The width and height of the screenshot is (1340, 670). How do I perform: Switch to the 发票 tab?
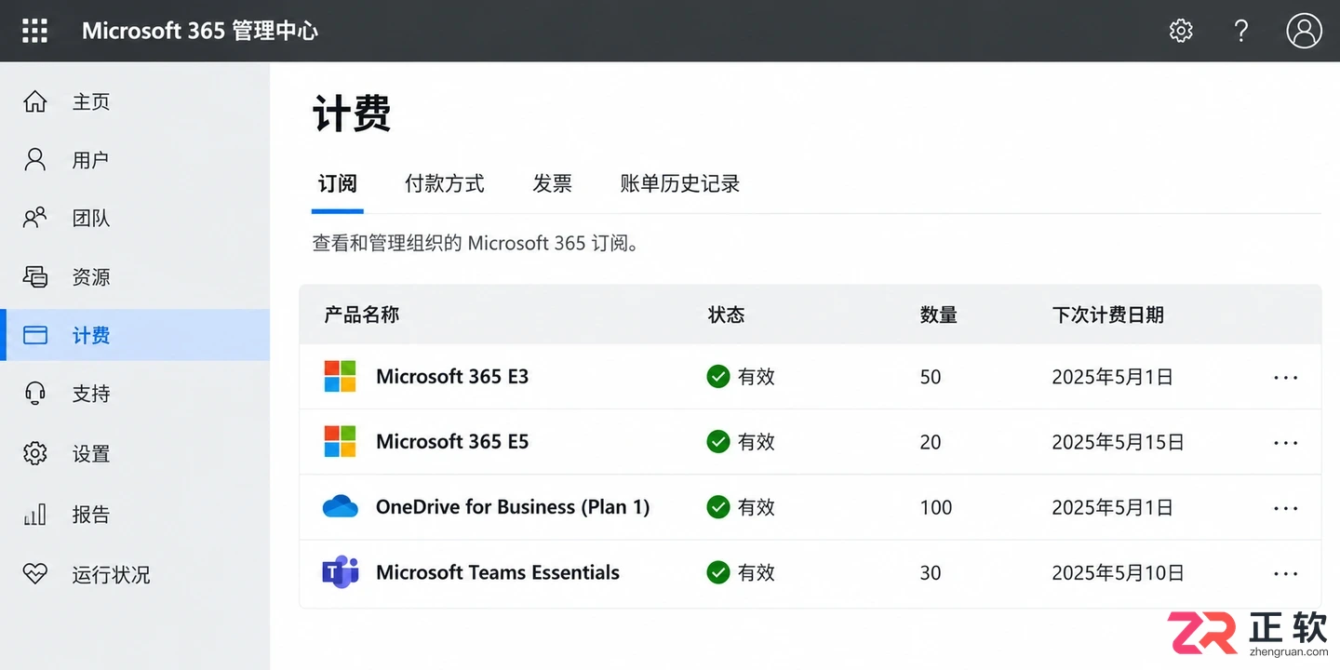click(552, 183)
